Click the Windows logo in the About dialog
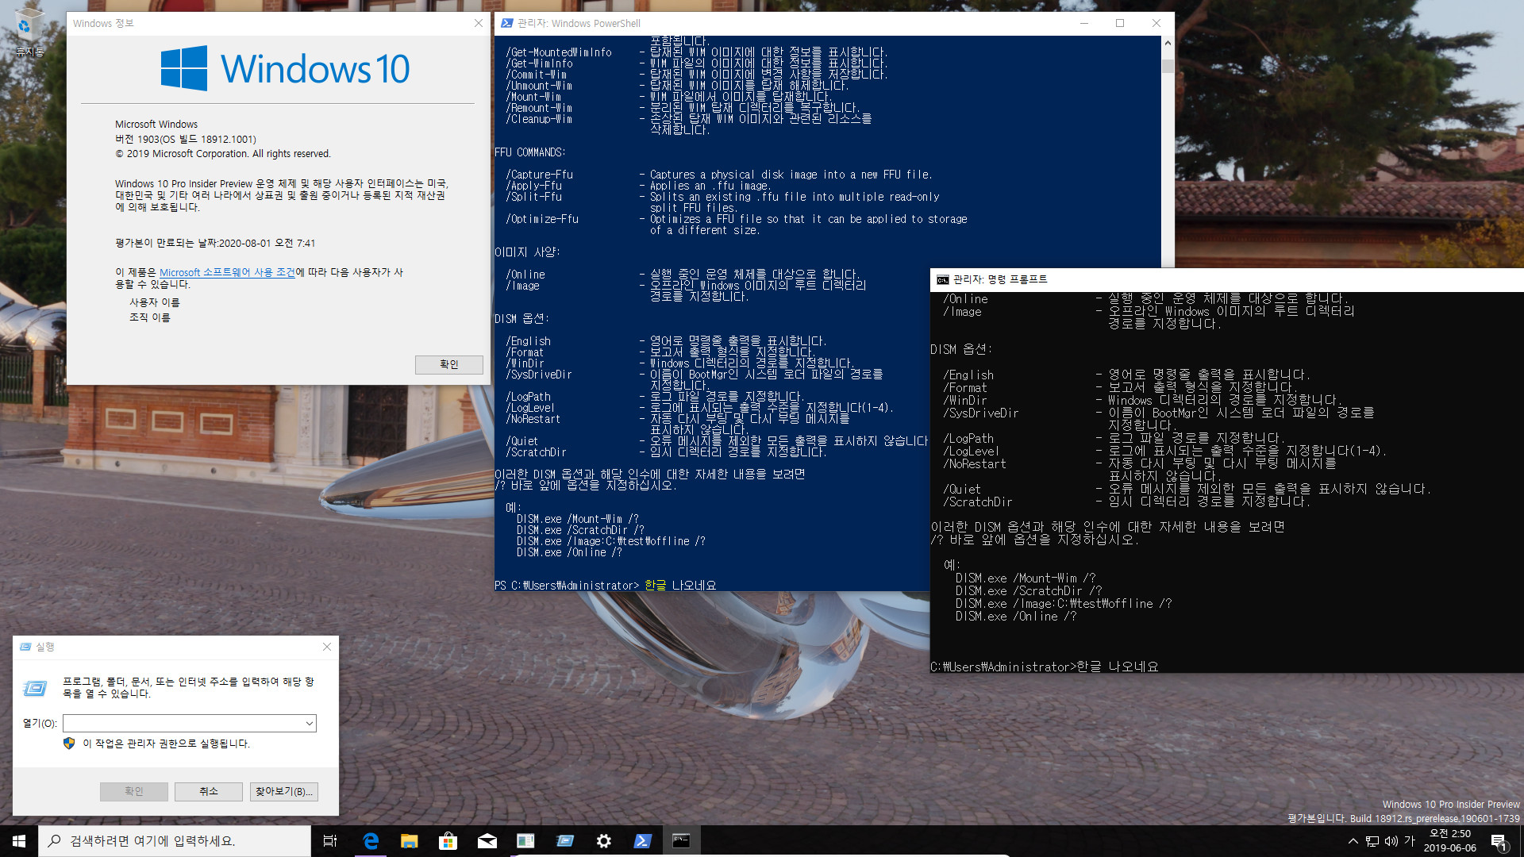Screen dimensions: 1524x857 (184, 68)
